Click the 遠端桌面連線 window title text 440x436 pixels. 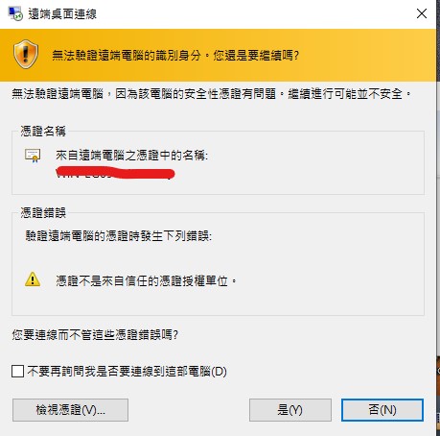[62, 14]
